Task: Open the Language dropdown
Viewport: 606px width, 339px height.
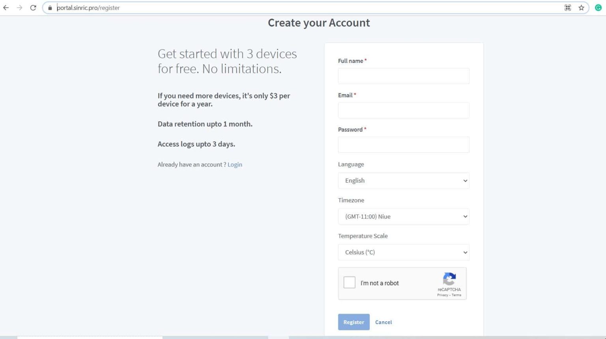Action: [403, 181]
